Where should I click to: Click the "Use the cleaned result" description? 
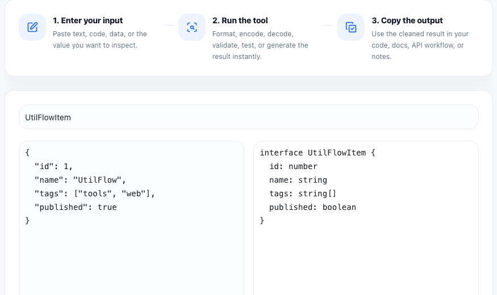420,45
